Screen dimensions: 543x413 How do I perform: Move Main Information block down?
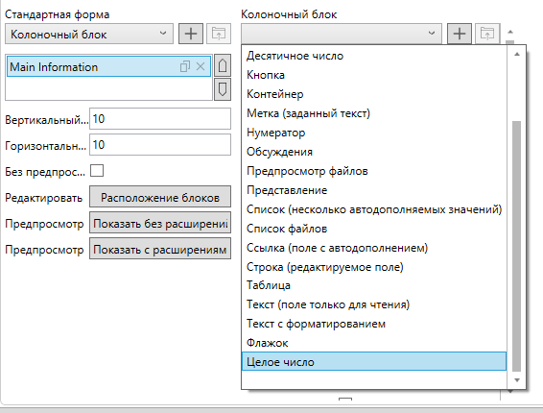coord(223,89)
